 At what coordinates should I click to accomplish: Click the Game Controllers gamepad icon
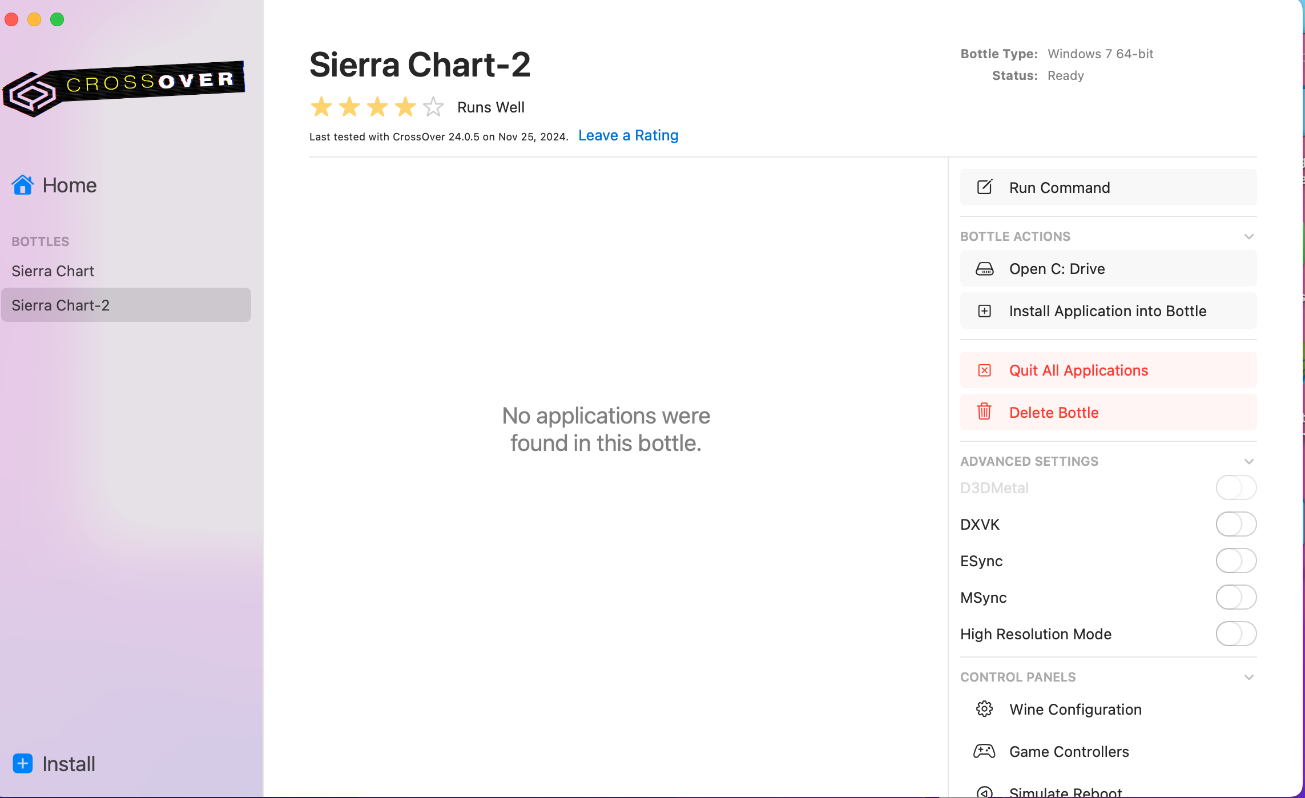click(984, 751)
